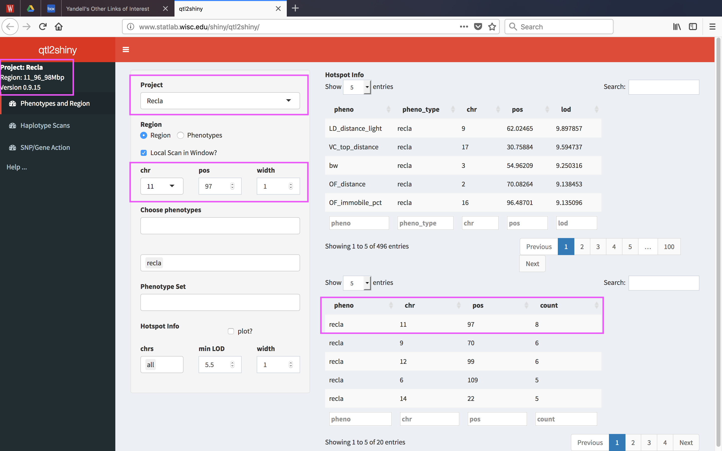The height and width of the screenshot is (451, 722).
Task: Reload the current page
Action: coord(43,27)
